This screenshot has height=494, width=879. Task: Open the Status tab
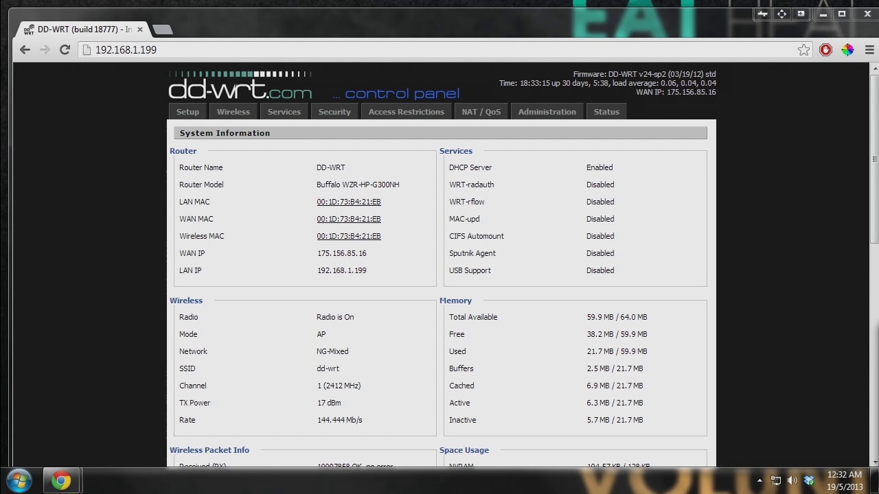coord(606,112)
